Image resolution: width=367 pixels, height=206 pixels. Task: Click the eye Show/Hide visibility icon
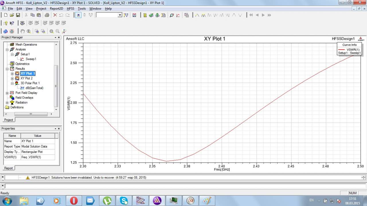[x=22, y=23]
